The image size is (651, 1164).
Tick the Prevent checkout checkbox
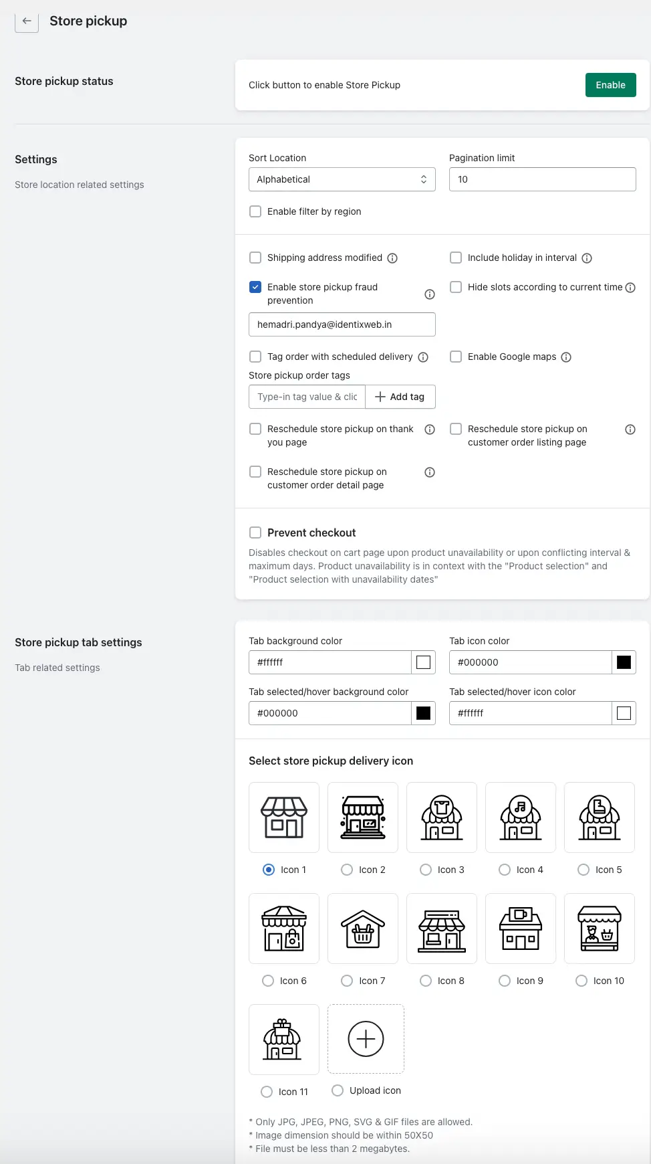(x=255, y=532)
